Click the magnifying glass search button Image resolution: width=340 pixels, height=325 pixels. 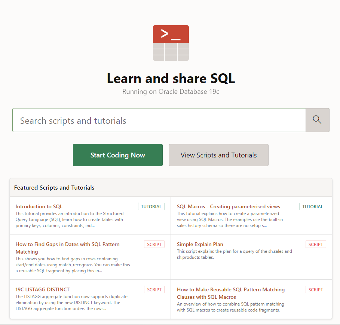(x=317, y=120)
